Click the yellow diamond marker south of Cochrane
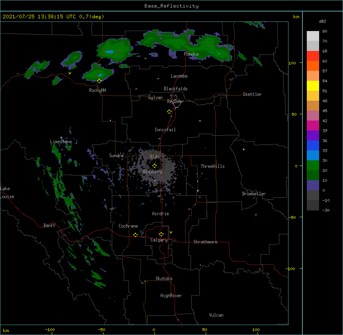The image size is (343, 335). tap(135, 235)
